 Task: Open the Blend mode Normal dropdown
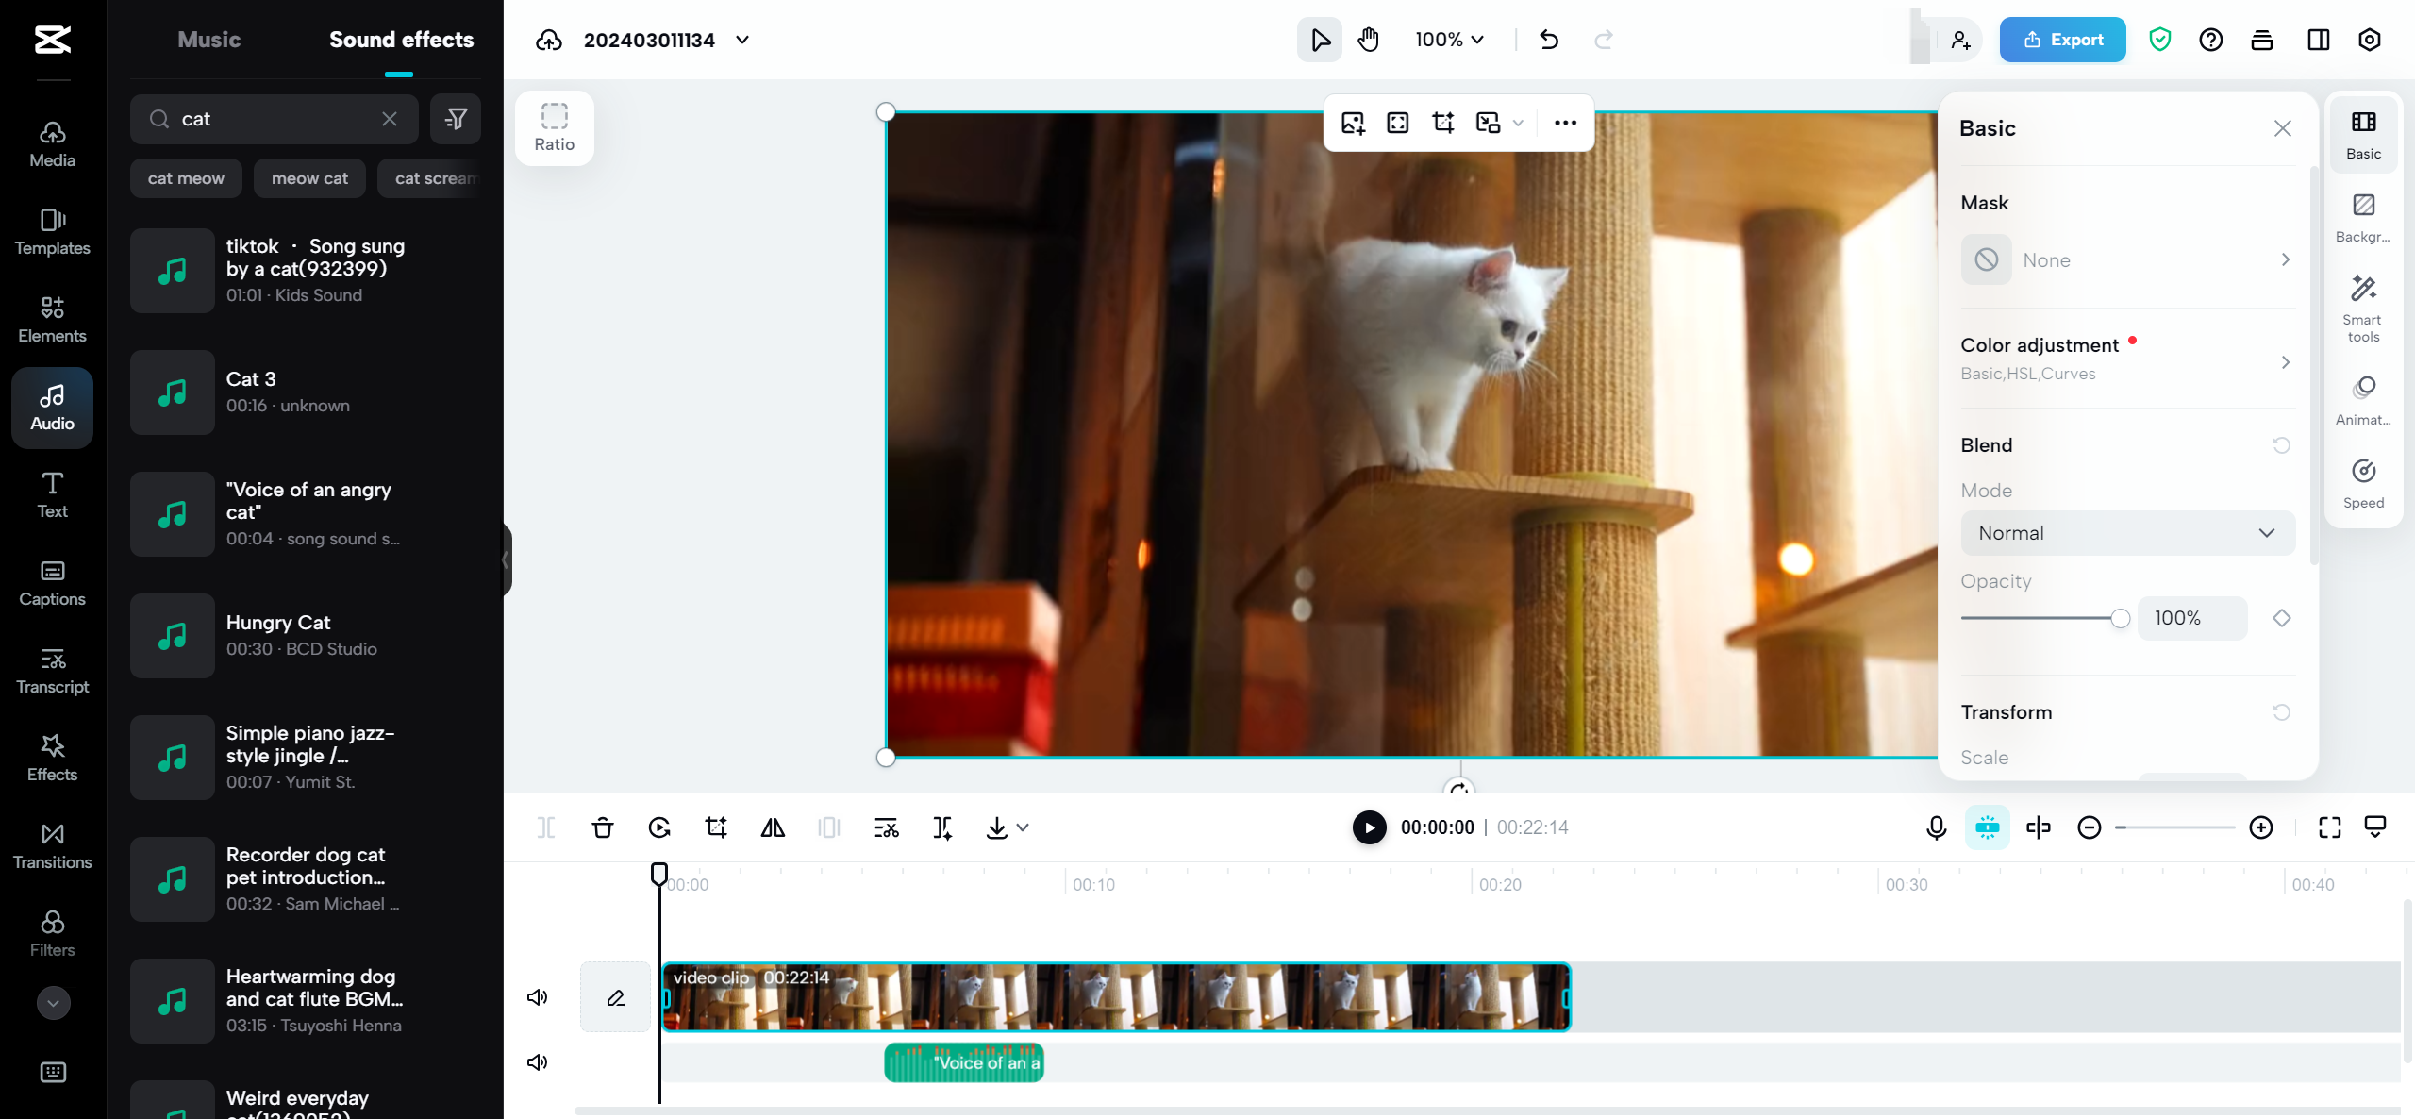pos(2127,532)
